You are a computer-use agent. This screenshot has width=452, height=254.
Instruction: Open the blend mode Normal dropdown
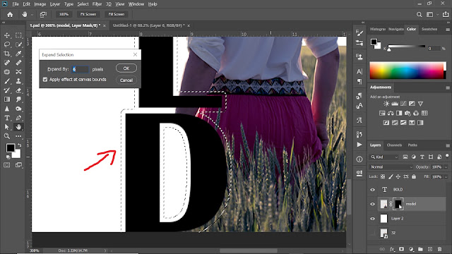[391, 167]
